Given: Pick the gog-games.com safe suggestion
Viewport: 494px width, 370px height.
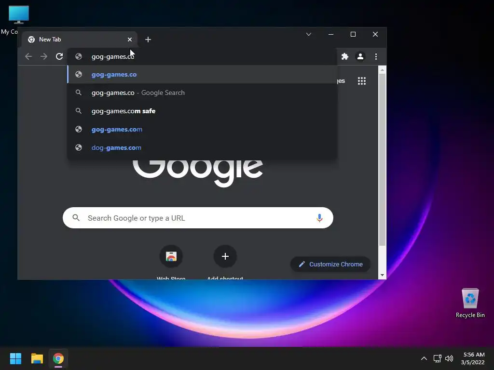Looking at the screenshot, I should click(202, 111).
